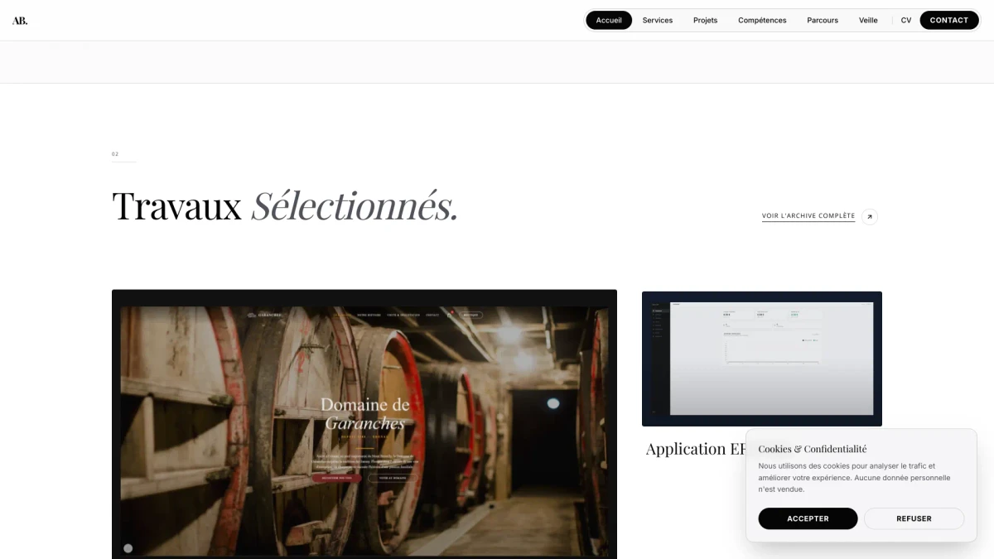Select the Accueil nav item
This screenshot has height=559, width=994.
tap(609, 21)
